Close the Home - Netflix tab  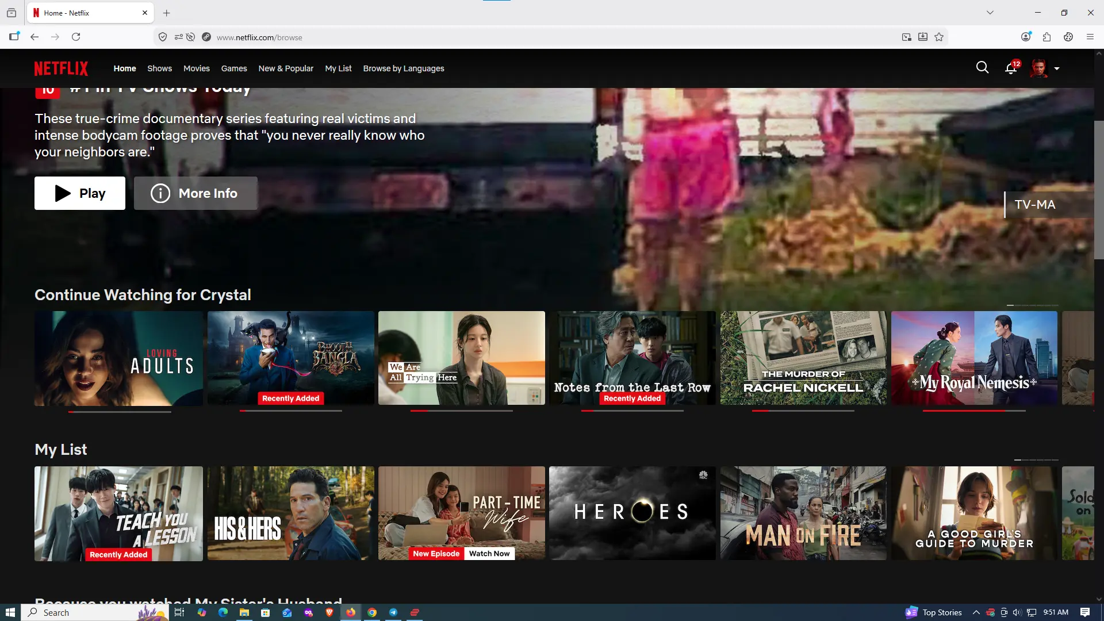(x=145, y=13)
